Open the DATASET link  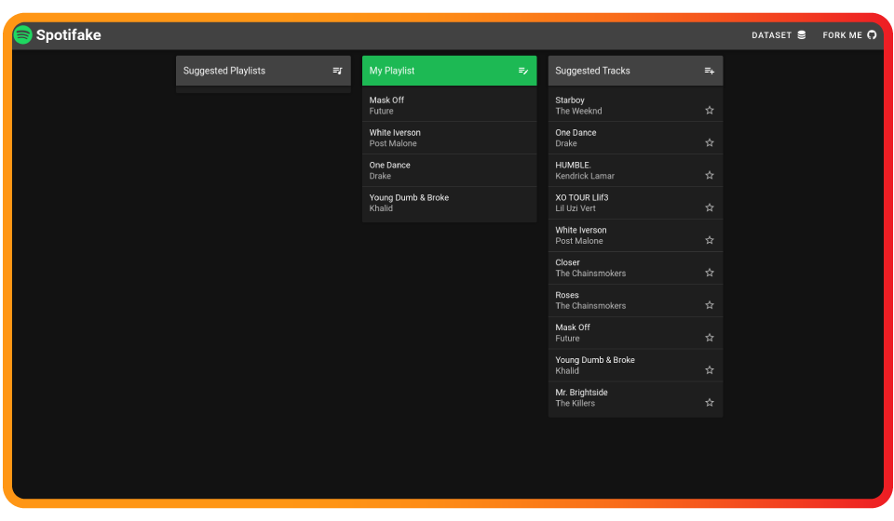(x=779, y=35)
